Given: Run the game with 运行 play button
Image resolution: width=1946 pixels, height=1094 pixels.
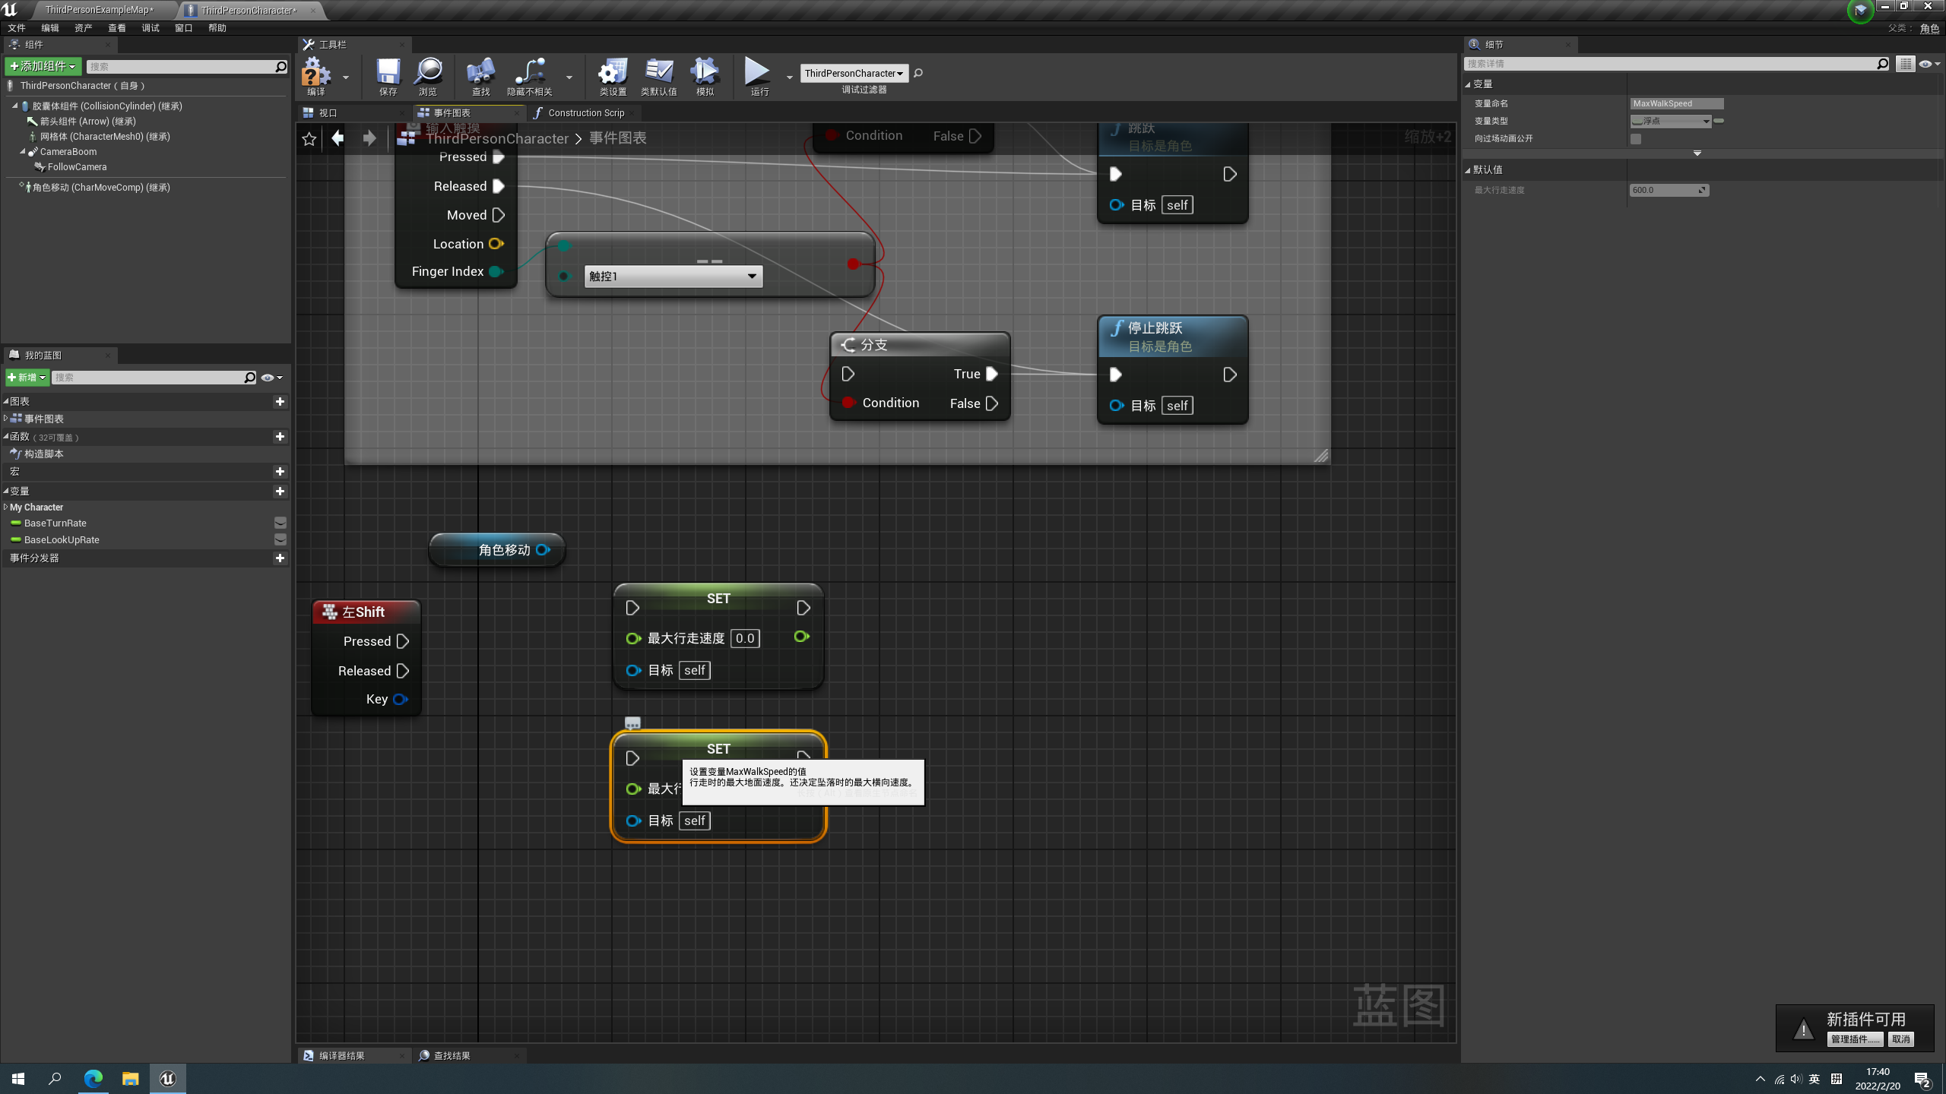Looking at the screenshot, I should (759, 76).
